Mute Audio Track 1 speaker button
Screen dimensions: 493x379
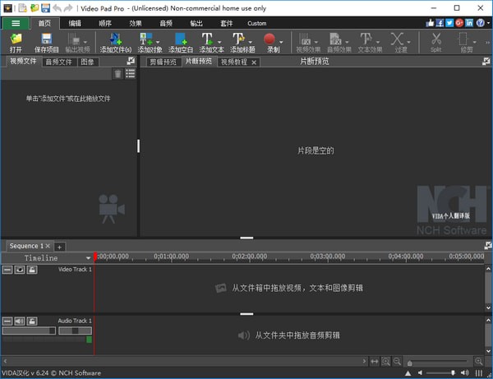20,321
